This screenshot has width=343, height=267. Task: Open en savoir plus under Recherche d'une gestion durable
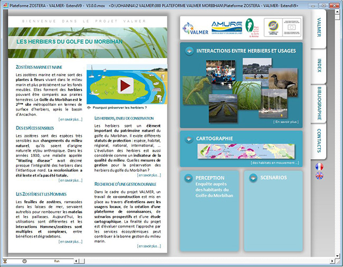click(x=149, y=246)
